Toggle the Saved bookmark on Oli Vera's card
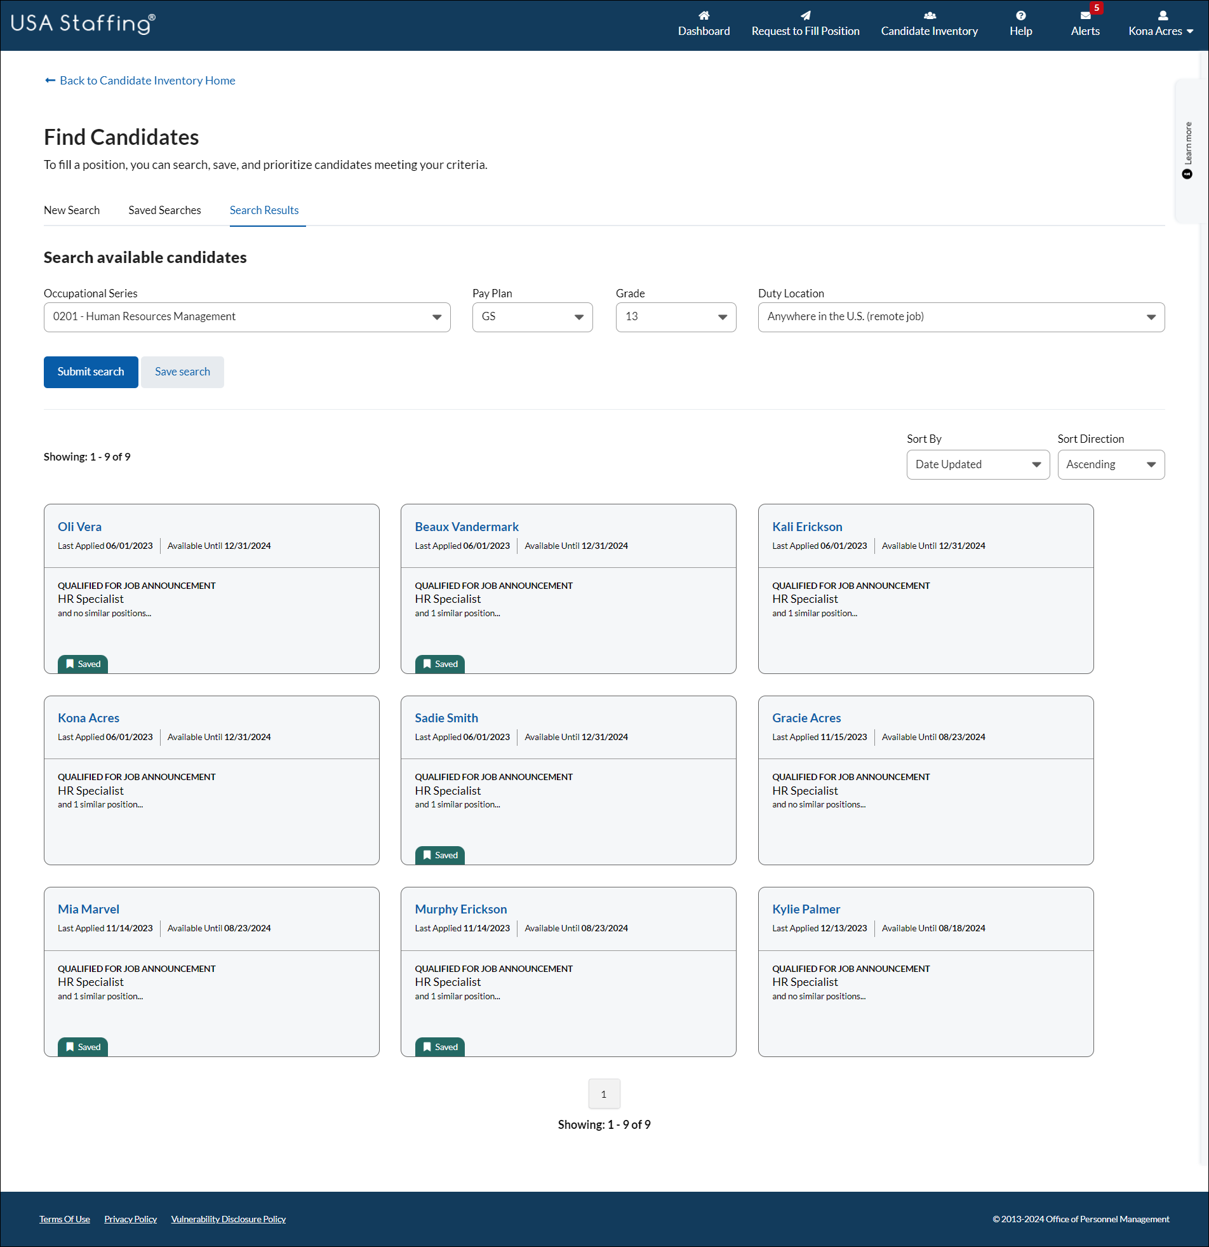The height and width of the screenshot is (1247, 1209). [x=82, y=664]
